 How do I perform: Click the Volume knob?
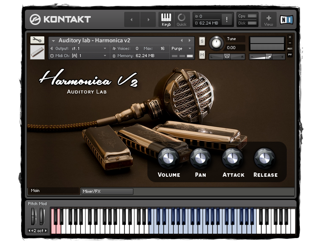click(168, 158)
